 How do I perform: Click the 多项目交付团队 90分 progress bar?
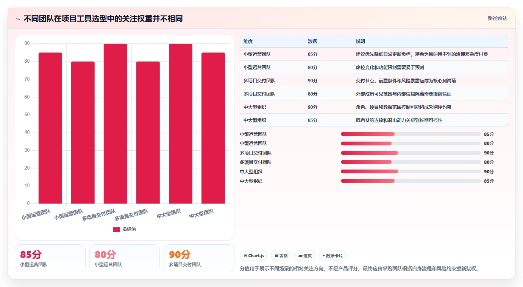(x=411, y=153)
